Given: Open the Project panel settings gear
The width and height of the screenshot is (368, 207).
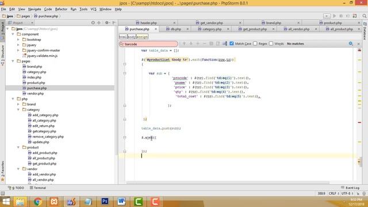Looking at the screenshot, I should [107, 23].
